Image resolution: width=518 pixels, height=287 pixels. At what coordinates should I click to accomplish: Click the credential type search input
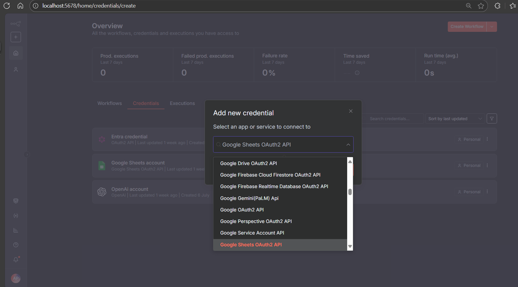[283, 145]
